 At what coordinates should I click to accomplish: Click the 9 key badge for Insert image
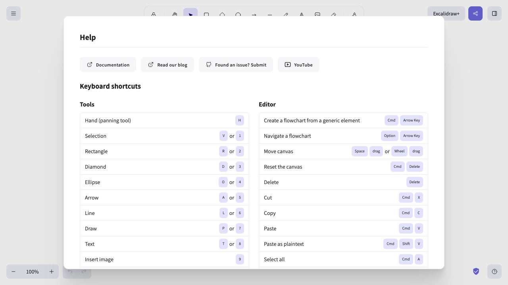click(x=240, y=259)
